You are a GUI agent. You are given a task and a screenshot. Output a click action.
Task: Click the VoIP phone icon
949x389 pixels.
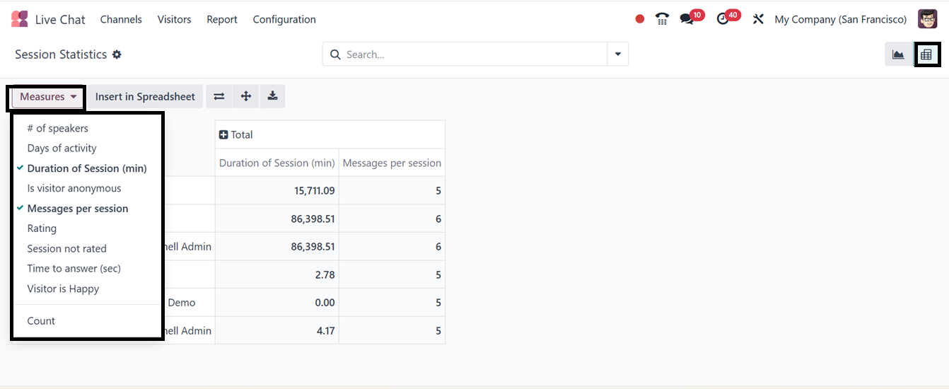point(662,19)
